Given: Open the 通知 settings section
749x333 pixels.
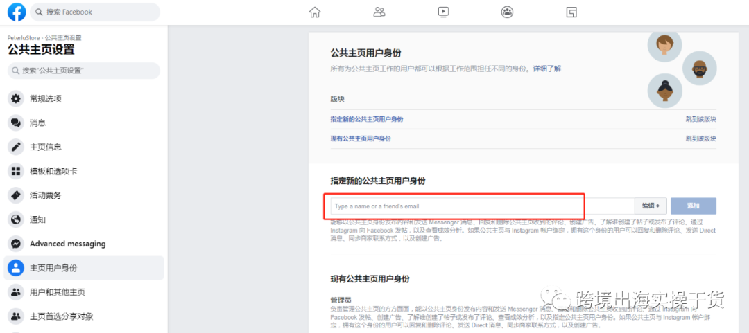Looking at the screenshot, I should (84, 219).
